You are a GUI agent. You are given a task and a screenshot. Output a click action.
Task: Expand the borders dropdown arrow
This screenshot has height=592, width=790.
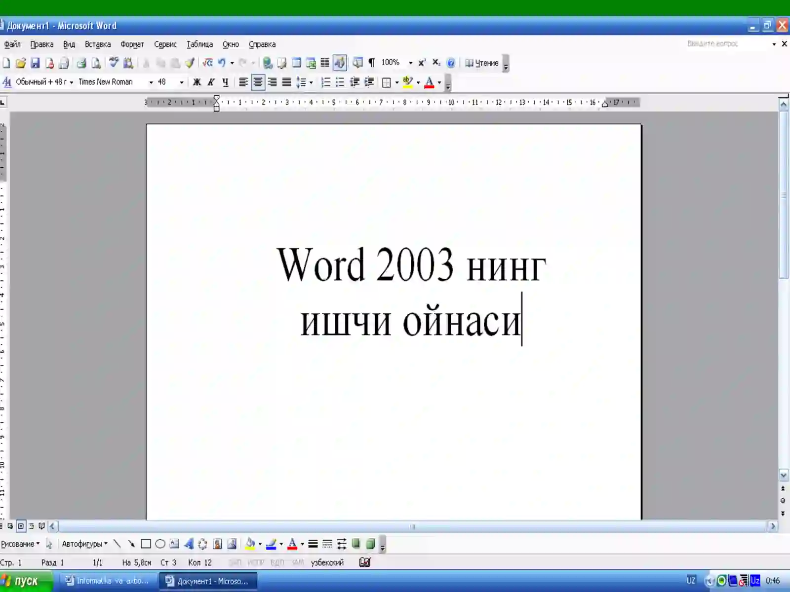pos(397,82)
